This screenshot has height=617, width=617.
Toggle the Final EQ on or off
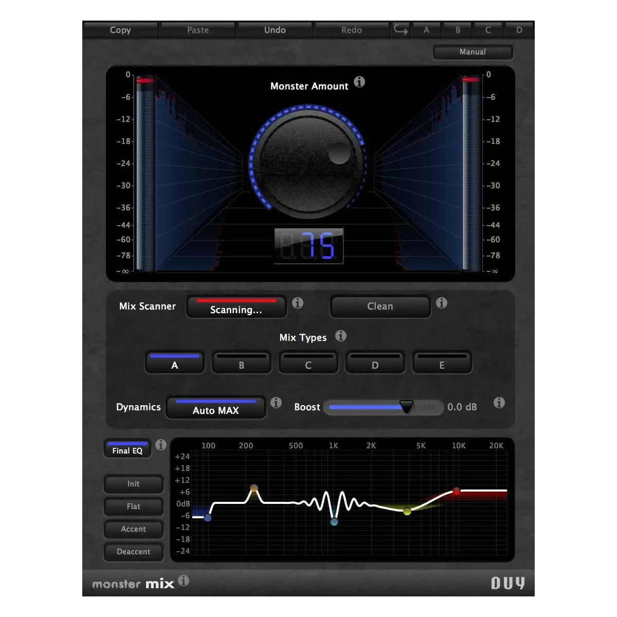(126, 448)
